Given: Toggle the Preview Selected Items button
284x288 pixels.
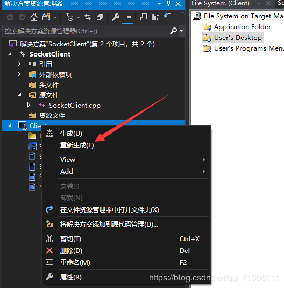Looking at the screenshot, I should click(x=127, y=17).
